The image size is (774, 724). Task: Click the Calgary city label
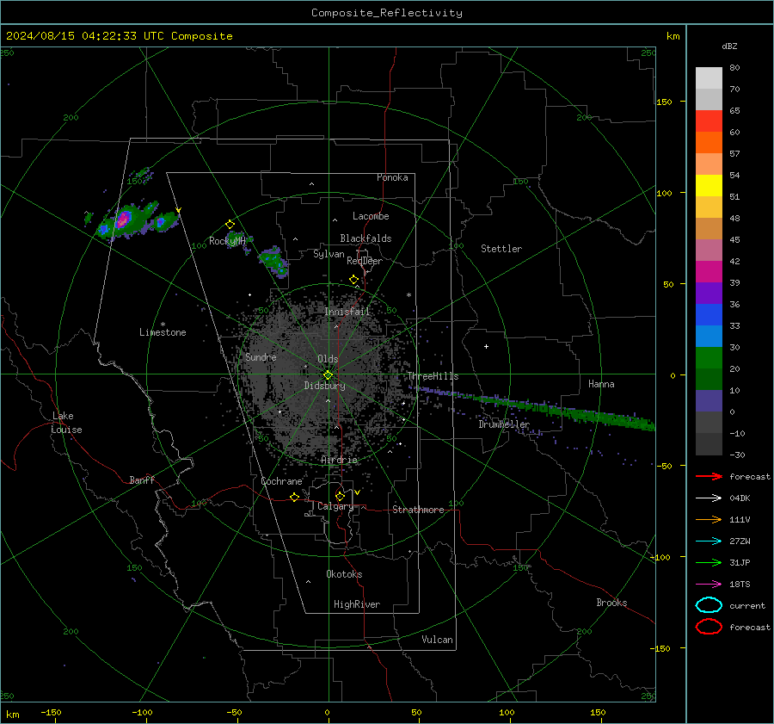pos(335,506)
